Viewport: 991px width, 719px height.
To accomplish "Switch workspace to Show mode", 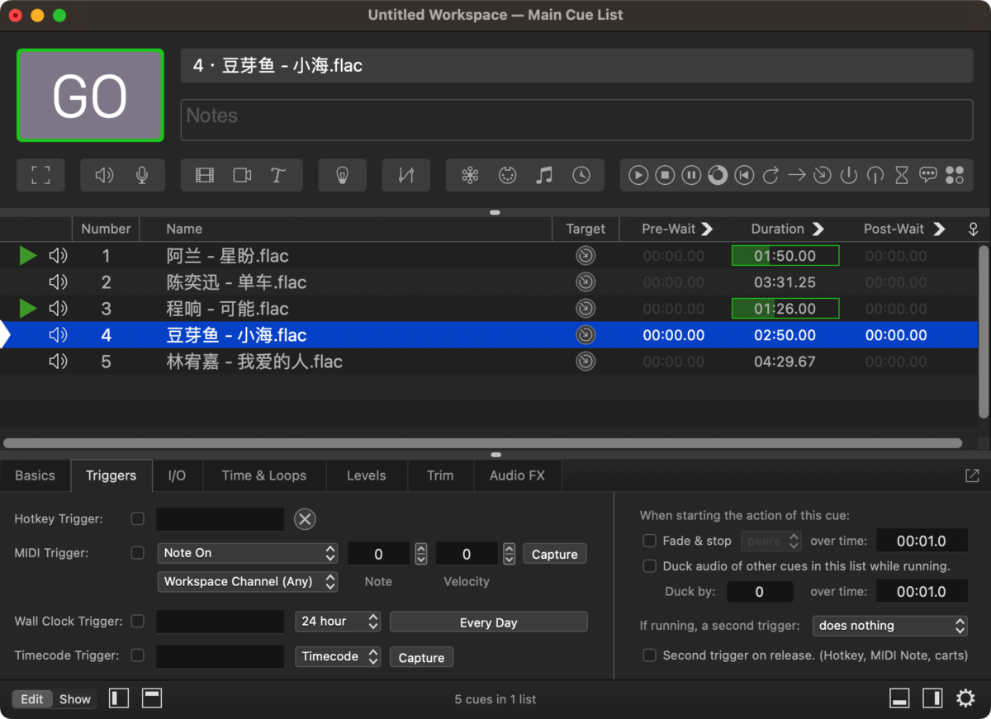I will [75, 699].
